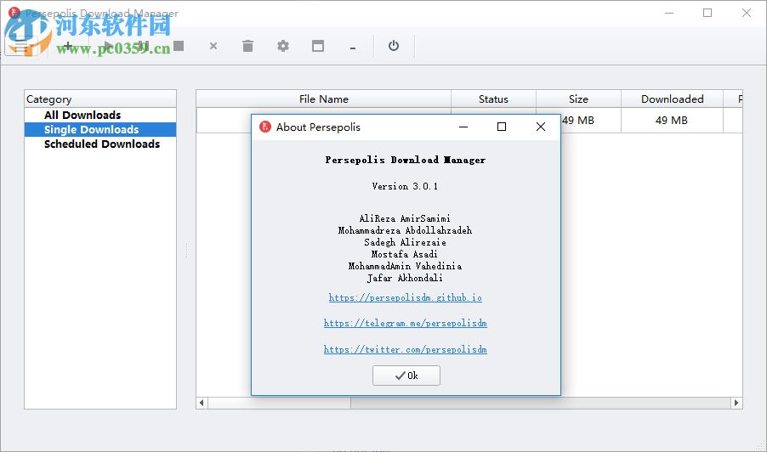The image size is (767, 452).
Task: Maximize the About Persepolis dialog
Action: tap(502, 127)
